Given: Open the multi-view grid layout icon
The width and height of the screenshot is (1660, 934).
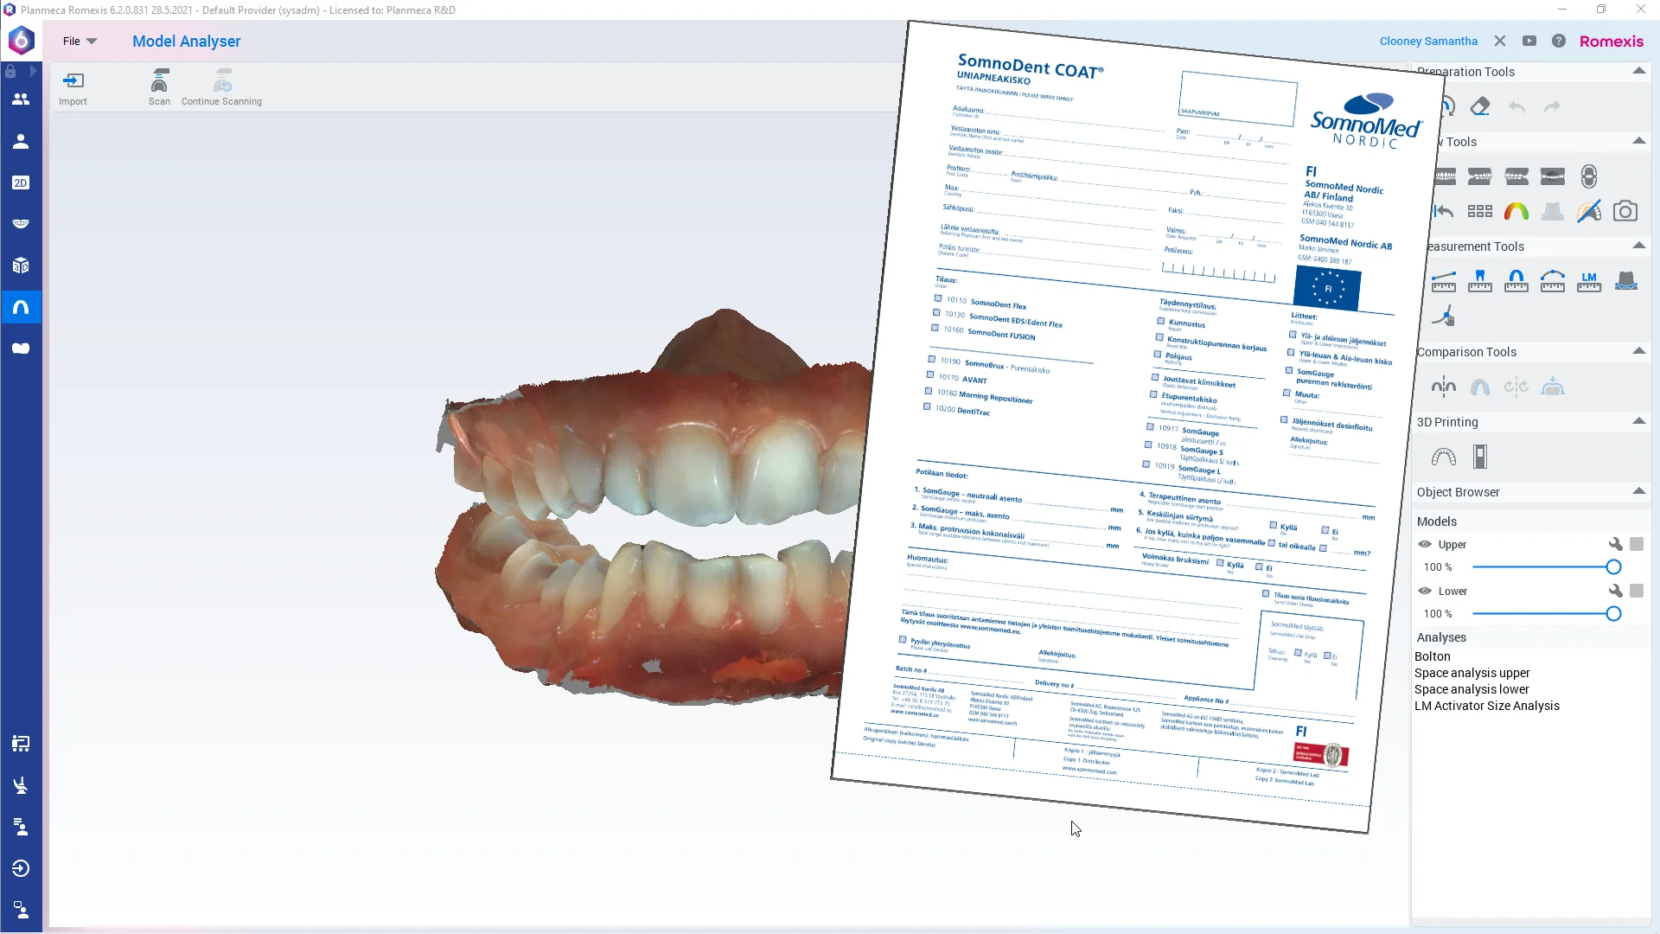Looking at the screenshot, I should point(1479,210).
